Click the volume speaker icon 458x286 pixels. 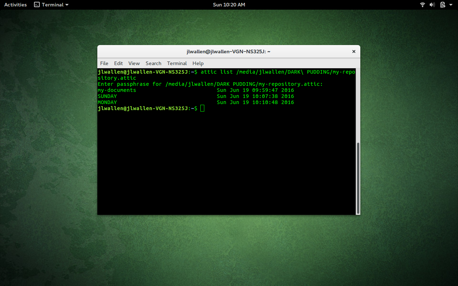432,5
